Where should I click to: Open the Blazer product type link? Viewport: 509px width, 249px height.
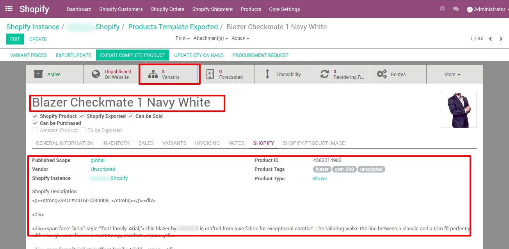click(320, 179)
